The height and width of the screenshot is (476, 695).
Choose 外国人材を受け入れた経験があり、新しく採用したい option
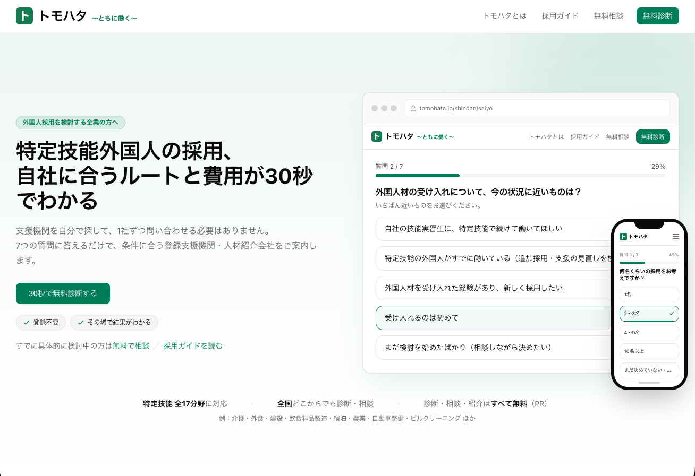(x=494, y=288)
